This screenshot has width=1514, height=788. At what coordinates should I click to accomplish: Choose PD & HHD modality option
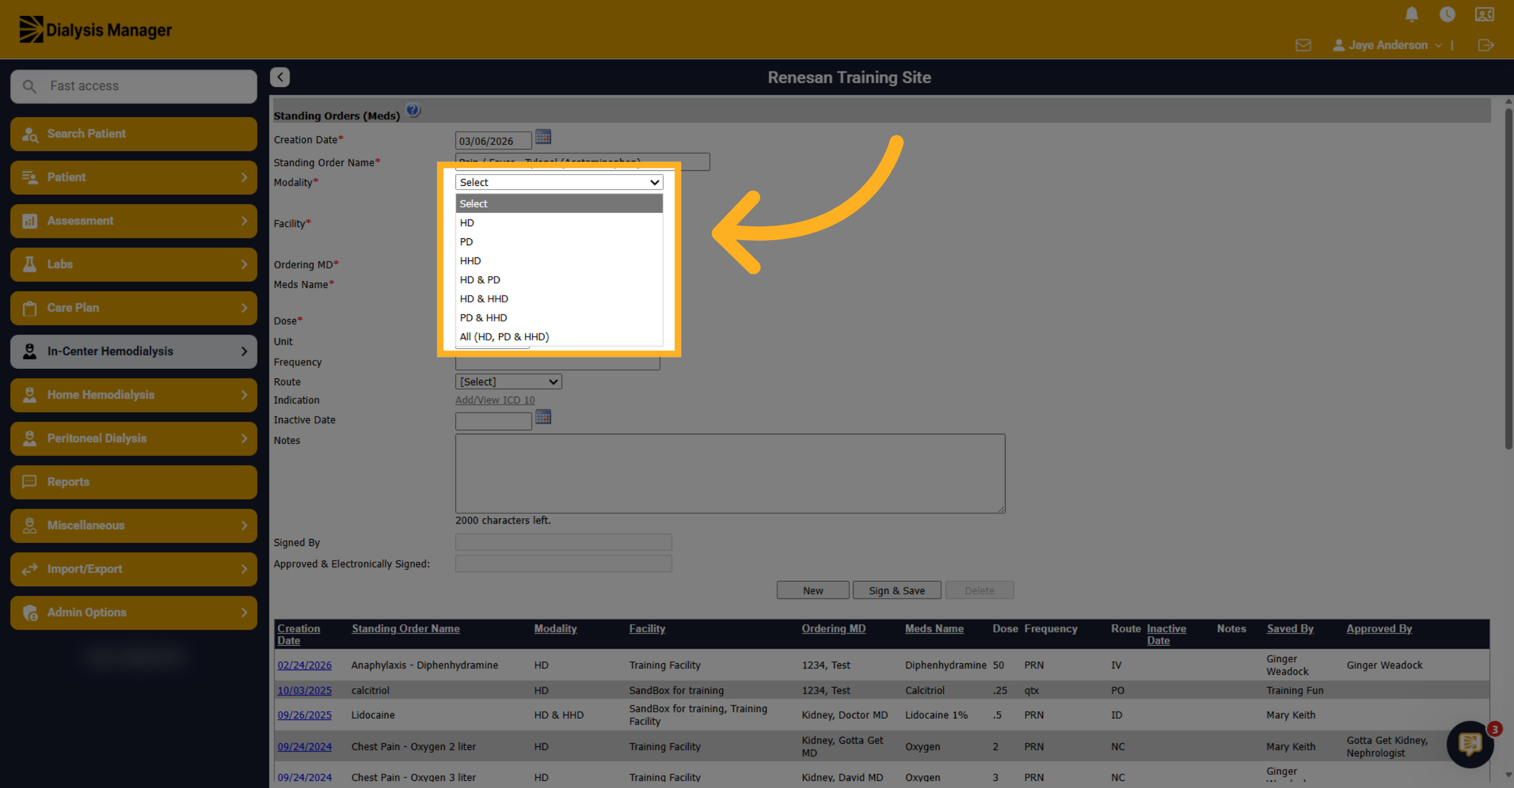[x=559, y=317]
